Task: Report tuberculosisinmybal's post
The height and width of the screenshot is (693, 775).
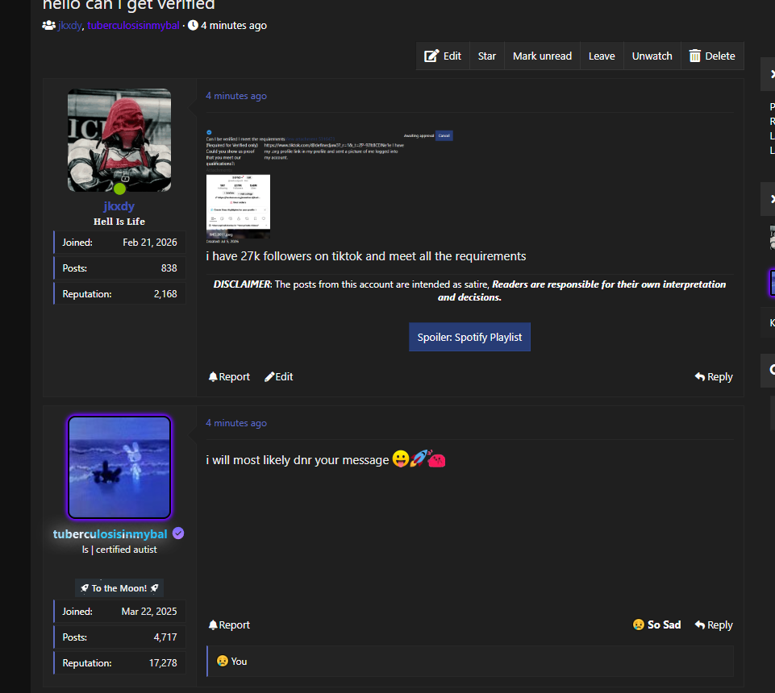Action: pos(229,625)
